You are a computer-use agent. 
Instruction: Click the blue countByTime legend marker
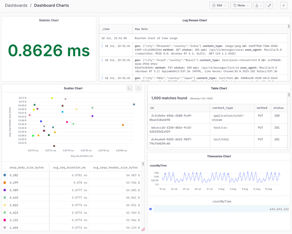151,209
